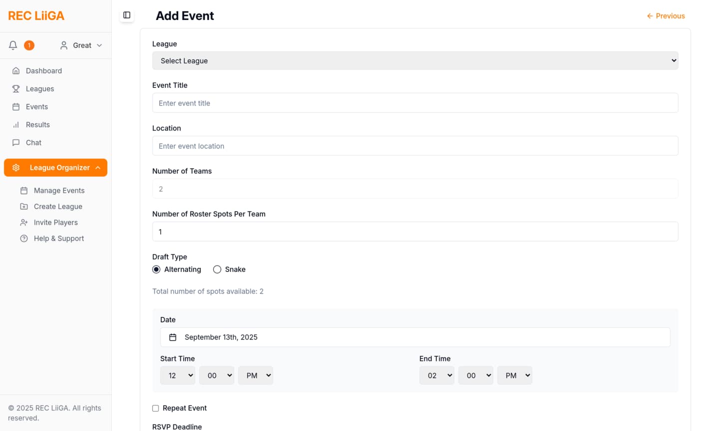The image size is (719, 431).
Task: Select the Snake draft type
Action: tap(217, 269)
